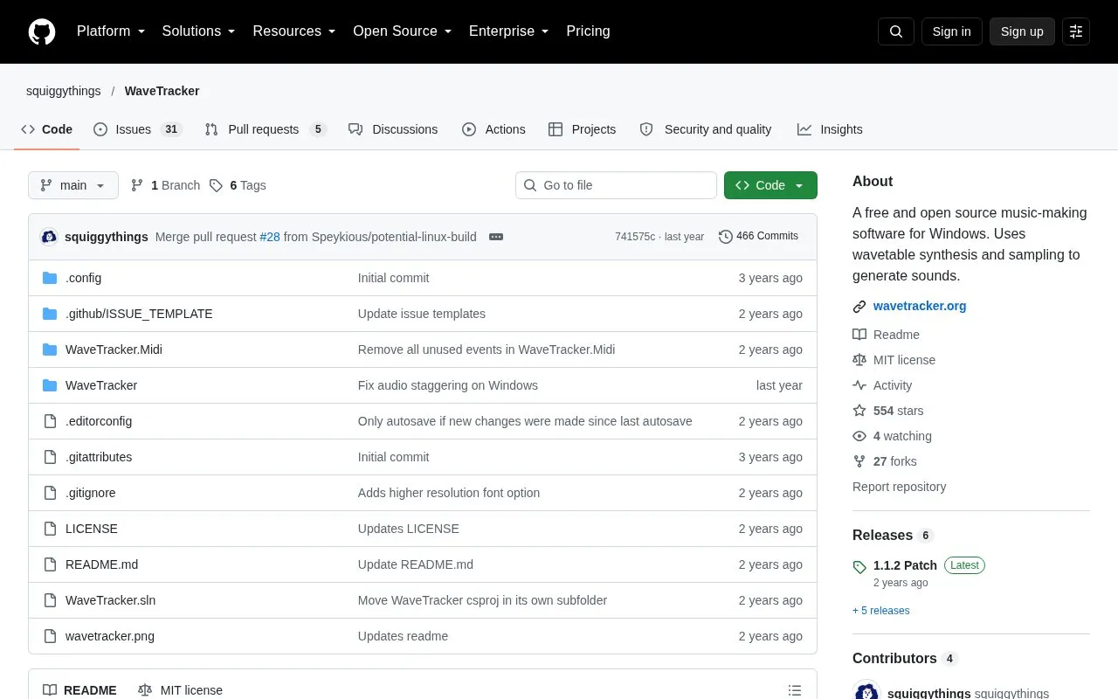Switch to the Discussions tab

(x=393, y=129)
